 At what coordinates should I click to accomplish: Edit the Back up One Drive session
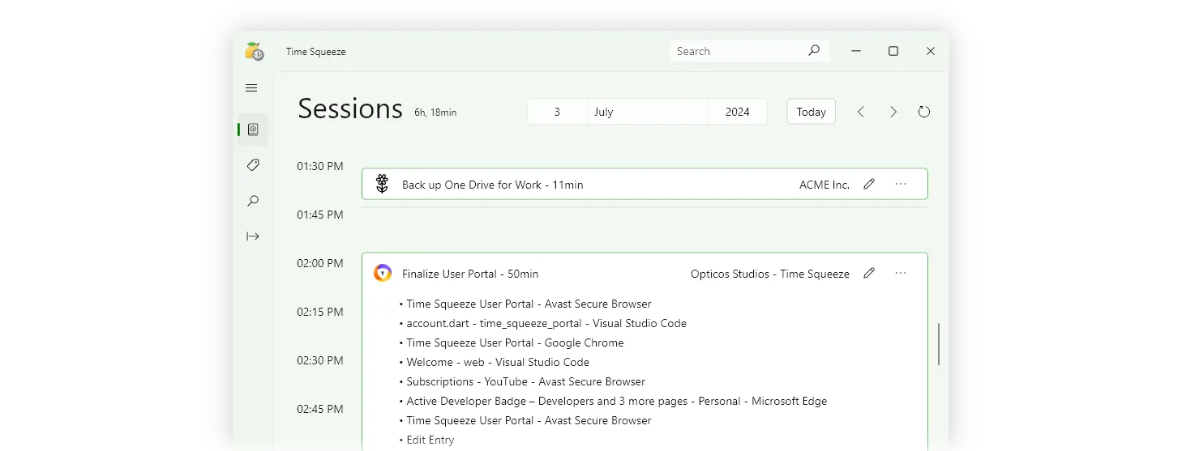click(x=869, y=184)
